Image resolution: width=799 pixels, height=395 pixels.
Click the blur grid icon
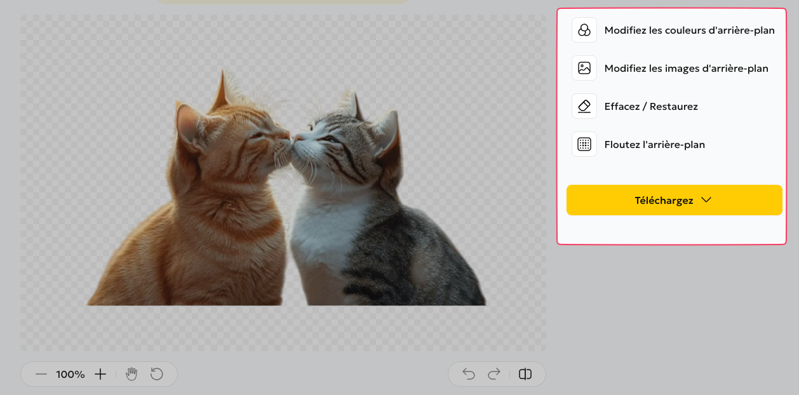coord(584,144)
